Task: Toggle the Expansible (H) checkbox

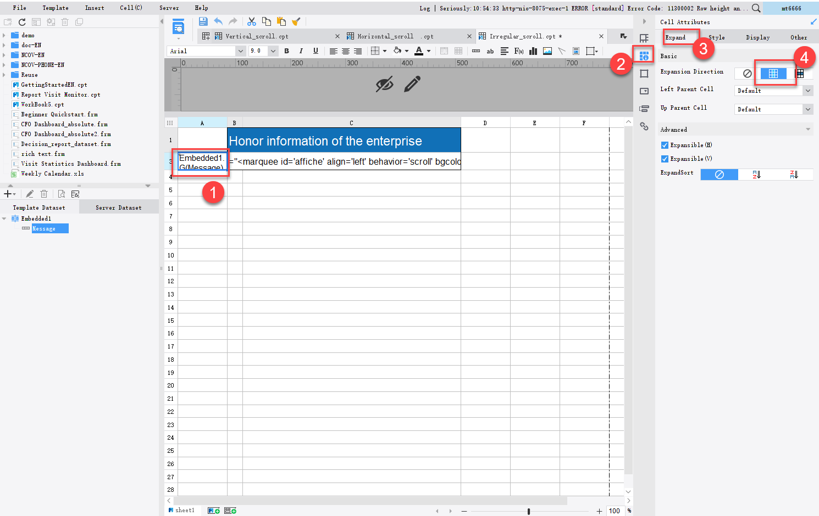Action: (x=665, y=145)
